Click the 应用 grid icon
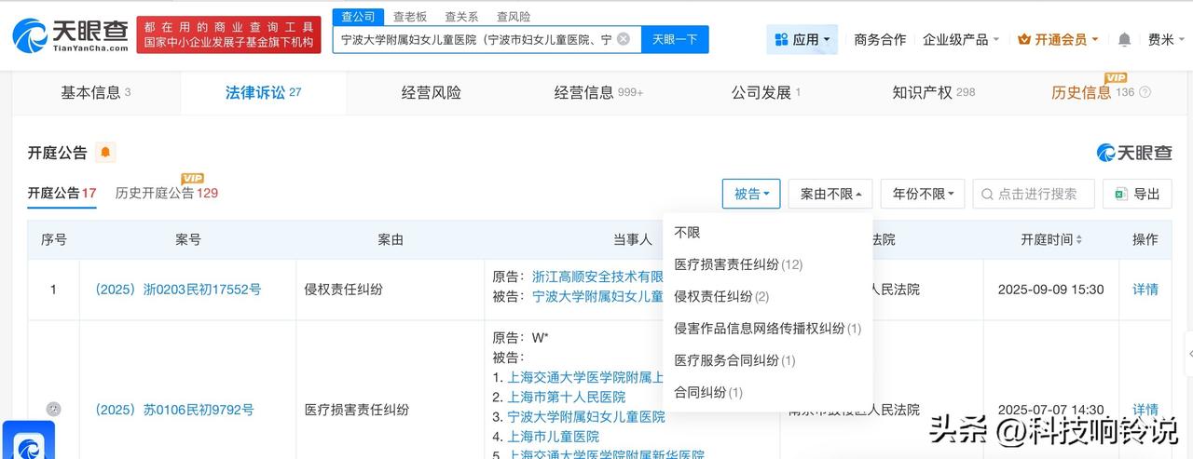1193x459 pixels. coord(780,39)
